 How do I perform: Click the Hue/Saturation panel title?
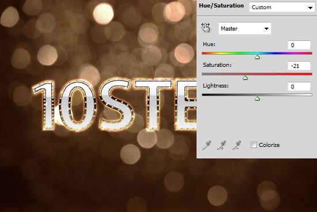click(221, 6)
